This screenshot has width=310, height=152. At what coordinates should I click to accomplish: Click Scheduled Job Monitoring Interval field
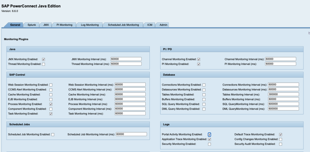tap(131, 134)
